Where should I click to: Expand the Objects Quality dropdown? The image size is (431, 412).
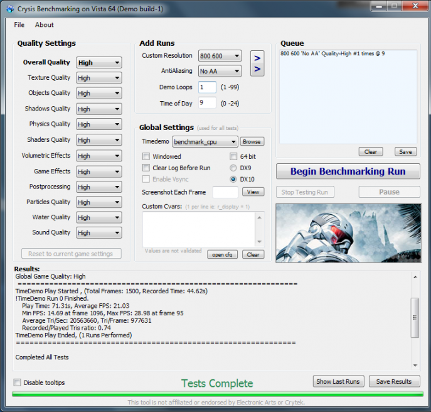99,94
